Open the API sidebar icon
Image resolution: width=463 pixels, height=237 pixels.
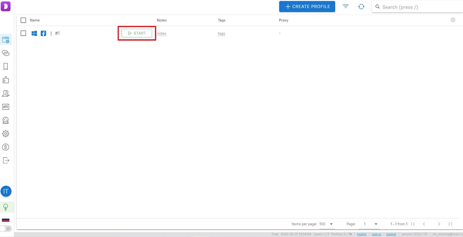point(5,107)
